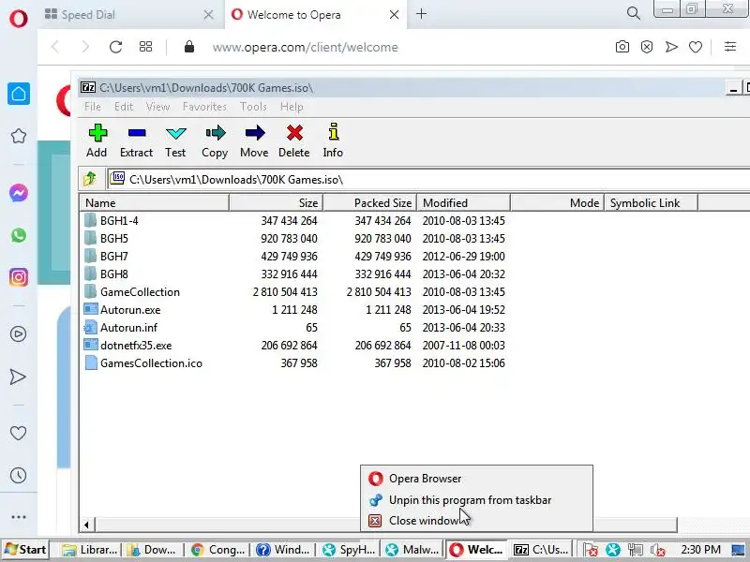Image resolution: width=750 pixels, height=562 pixels.
Task: Click the Mode column header
Action: pyautogui.click(x=557, y=202)
